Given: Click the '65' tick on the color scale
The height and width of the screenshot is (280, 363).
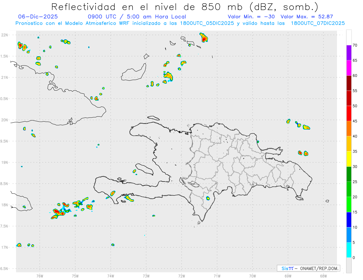Looking at the screenshot, I should click(x=355, y=60).
